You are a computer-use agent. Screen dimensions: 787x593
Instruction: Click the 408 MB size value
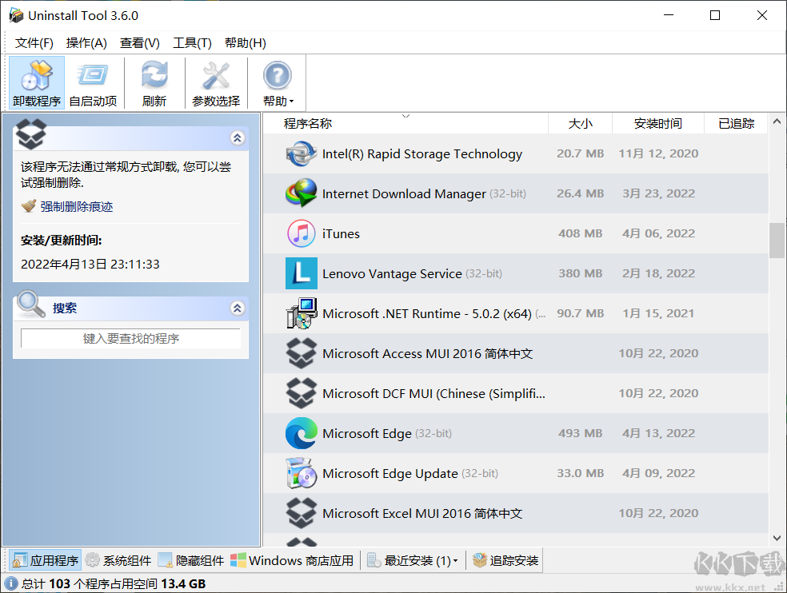click(580, 233)
